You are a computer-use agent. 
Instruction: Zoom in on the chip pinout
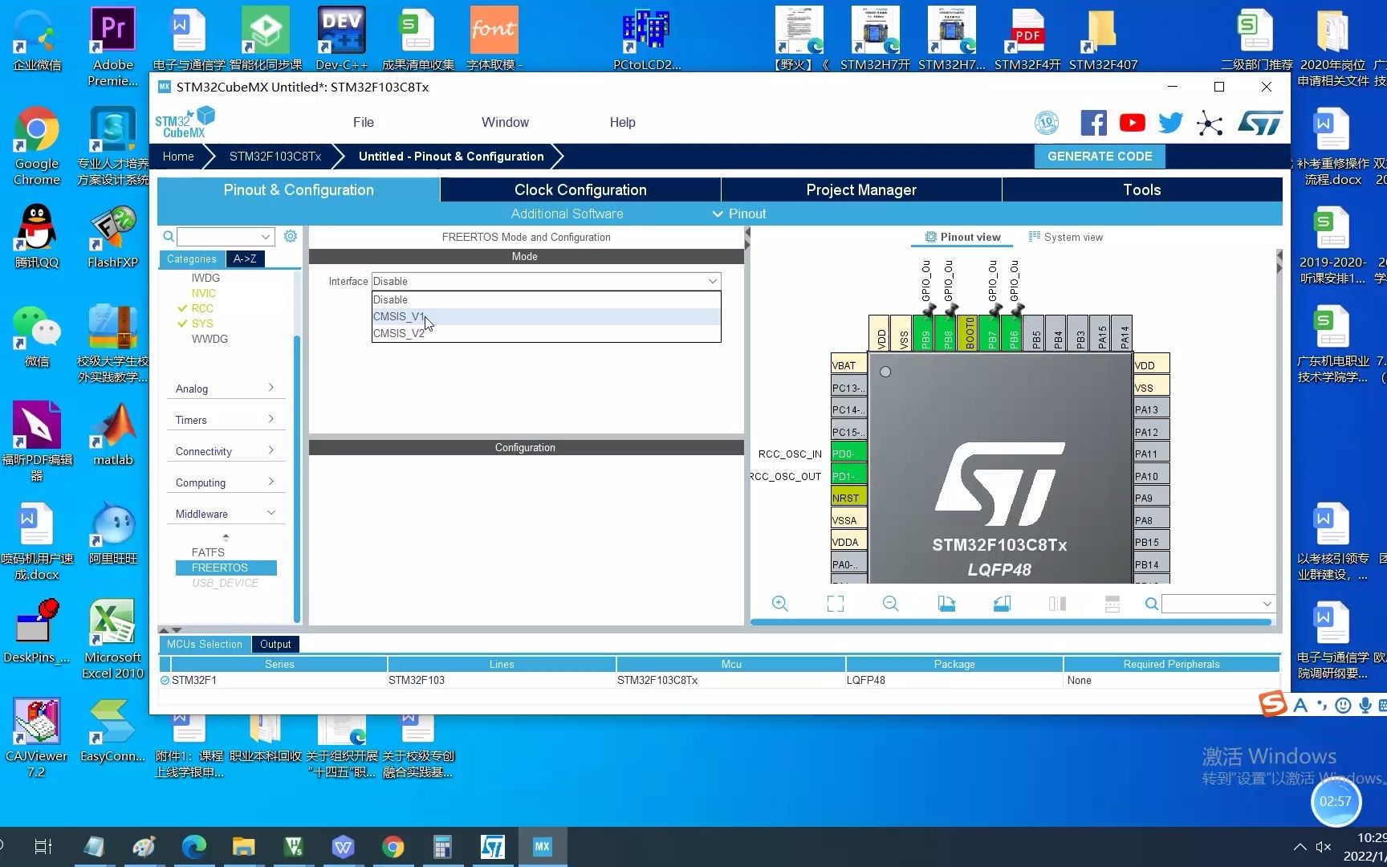[x=779, y=604]
